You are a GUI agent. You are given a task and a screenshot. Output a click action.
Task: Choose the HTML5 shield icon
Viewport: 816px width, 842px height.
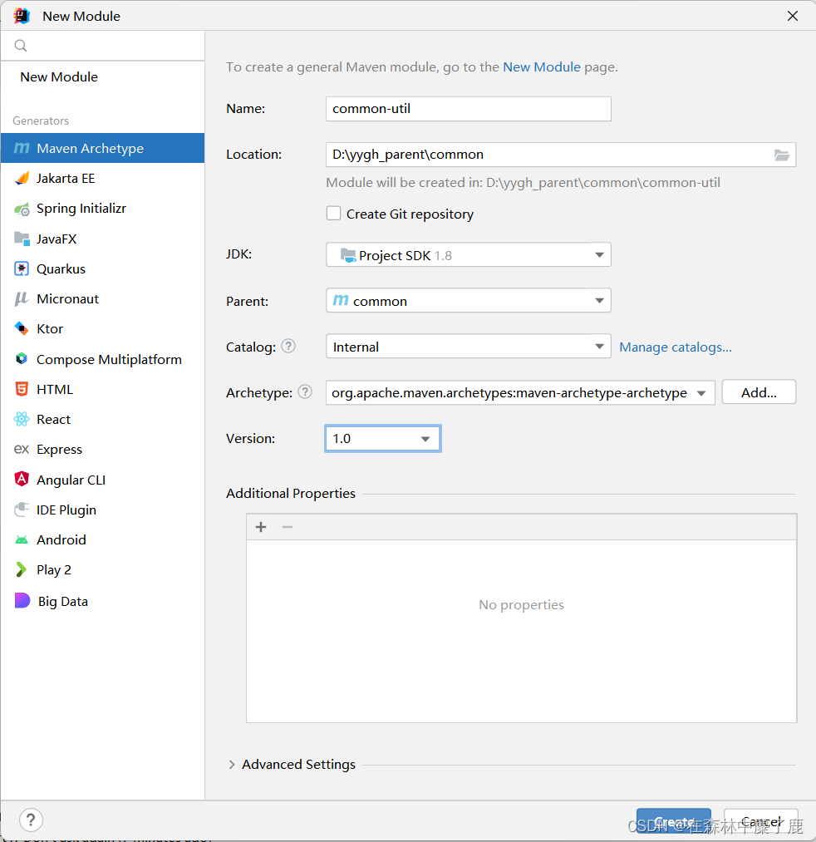tap(22, 389)
